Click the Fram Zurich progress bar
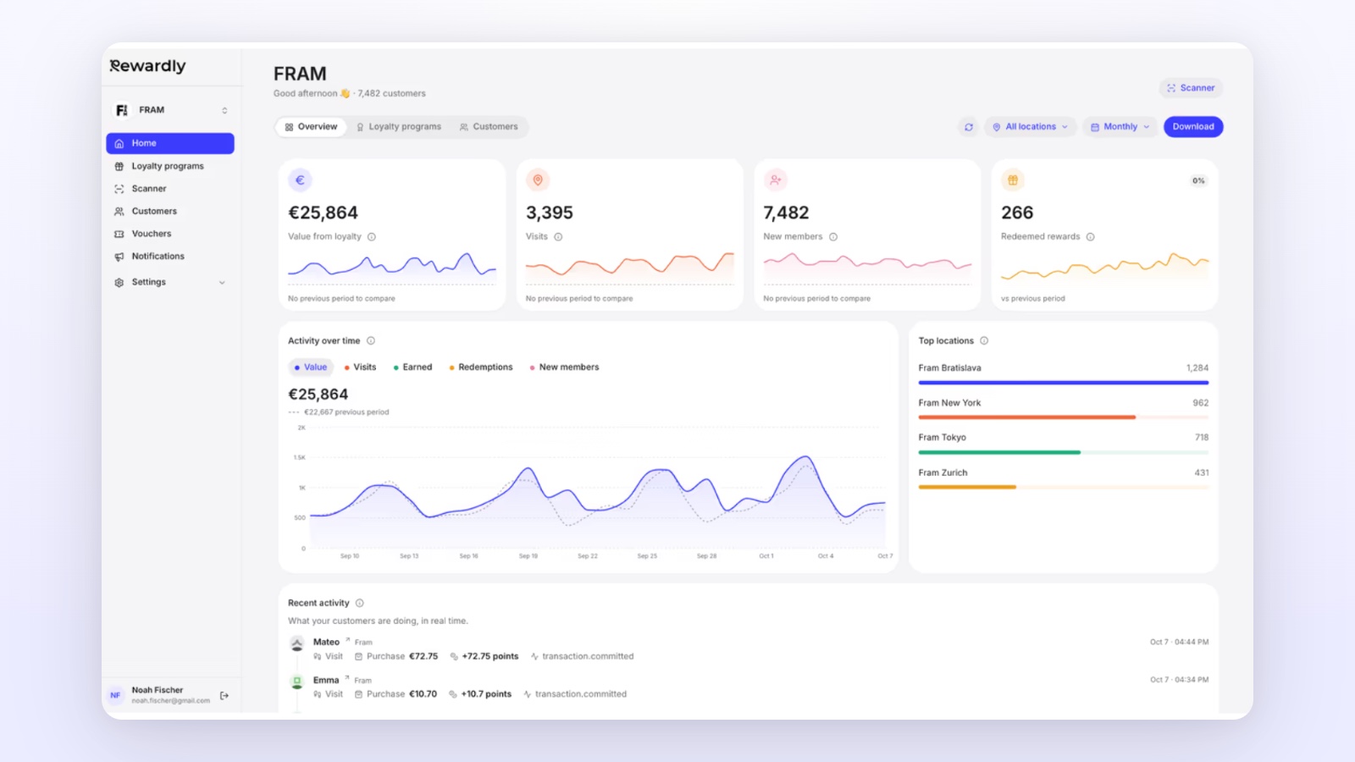Viewport: 1355px width, 762px height. click(x=1064, y=487)
